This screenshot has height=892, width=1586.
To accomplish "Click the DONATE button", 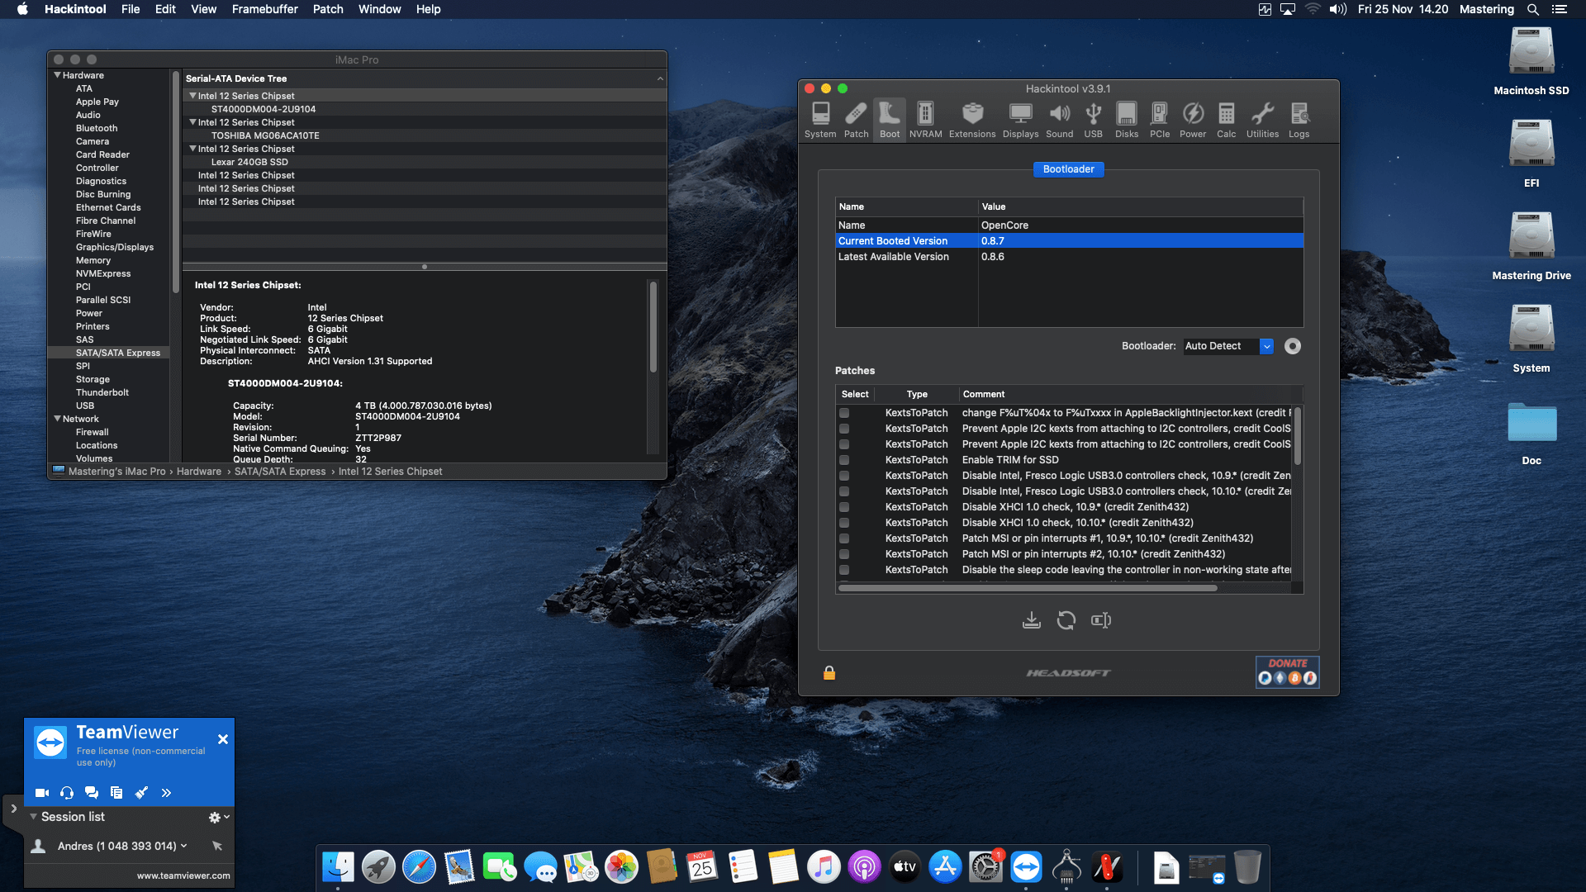I will [x=1287, y=671].
